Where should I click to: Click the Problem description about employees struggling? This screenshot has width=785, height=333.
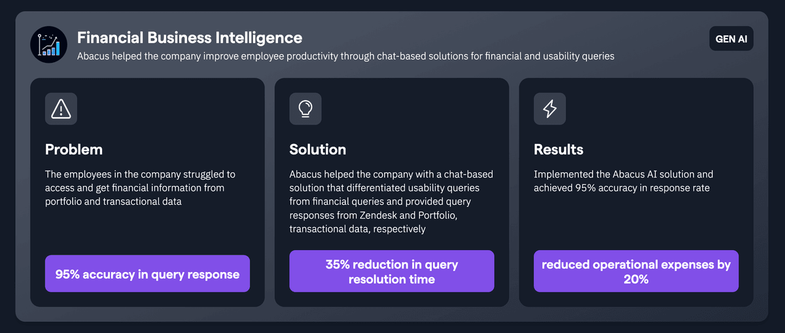[140, 188]
